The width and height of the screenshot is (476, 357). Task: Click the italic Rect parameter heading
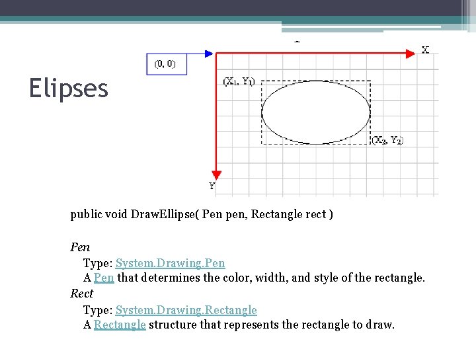click(x=82, y=294)
